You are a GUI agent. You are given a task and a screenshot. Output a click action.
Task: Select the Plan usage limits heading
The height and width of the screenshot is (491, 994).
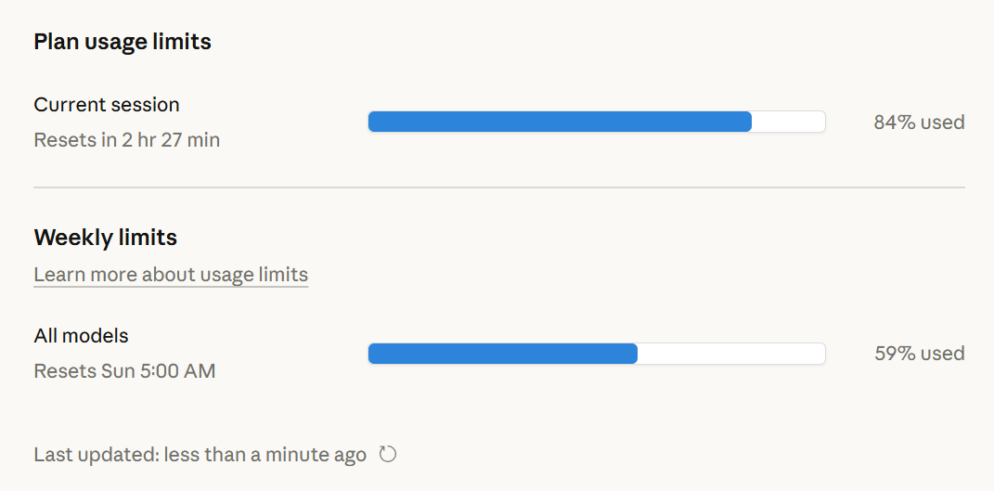pos(123,42)
